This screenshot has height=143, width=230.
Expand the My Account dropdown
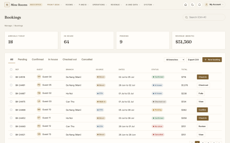214,4
